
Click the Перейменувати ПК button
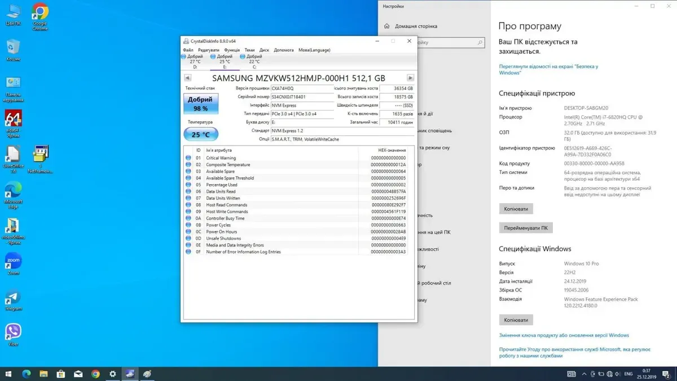click(x=525, y=228)
